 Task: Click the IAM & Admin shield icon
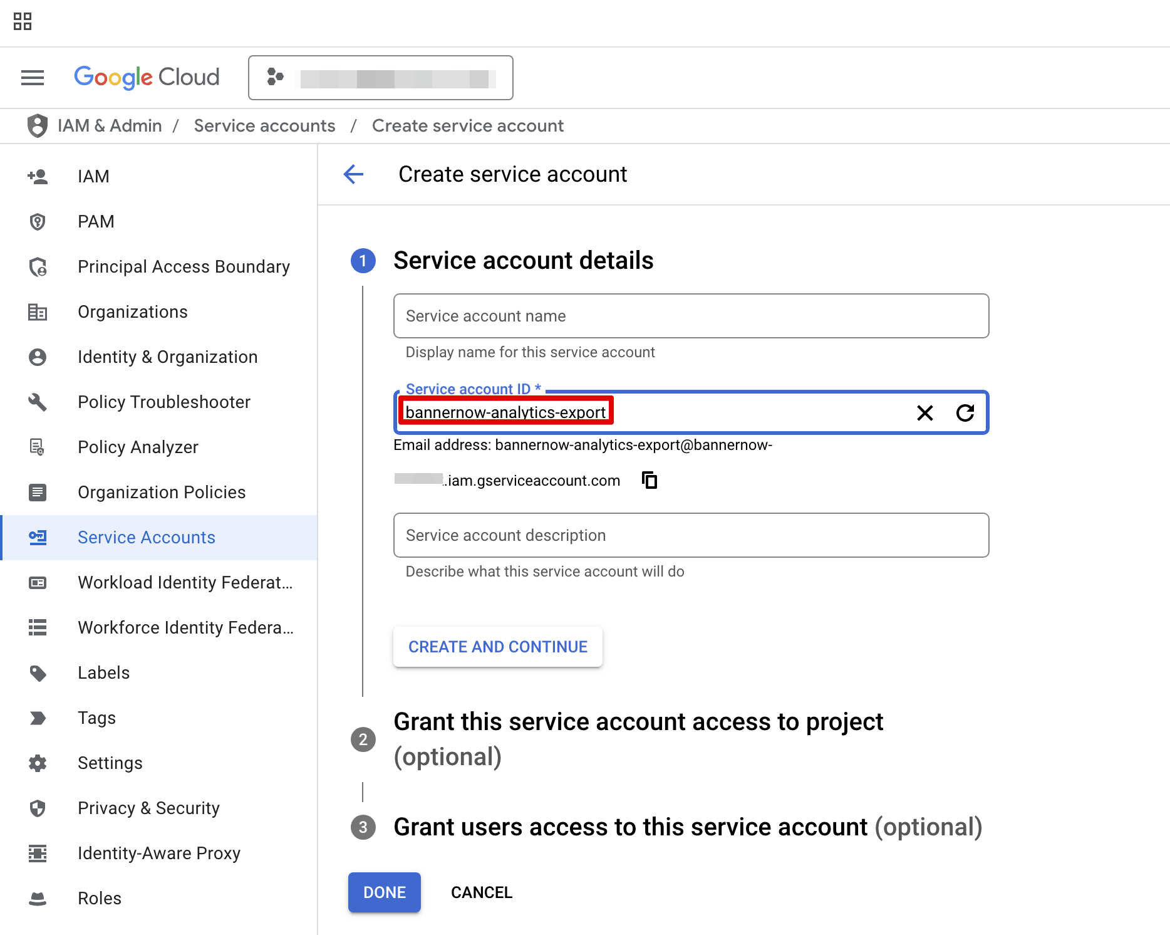[38, 126]
